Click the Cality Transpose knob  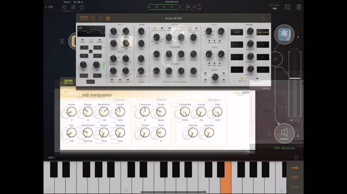click(145, 112)
